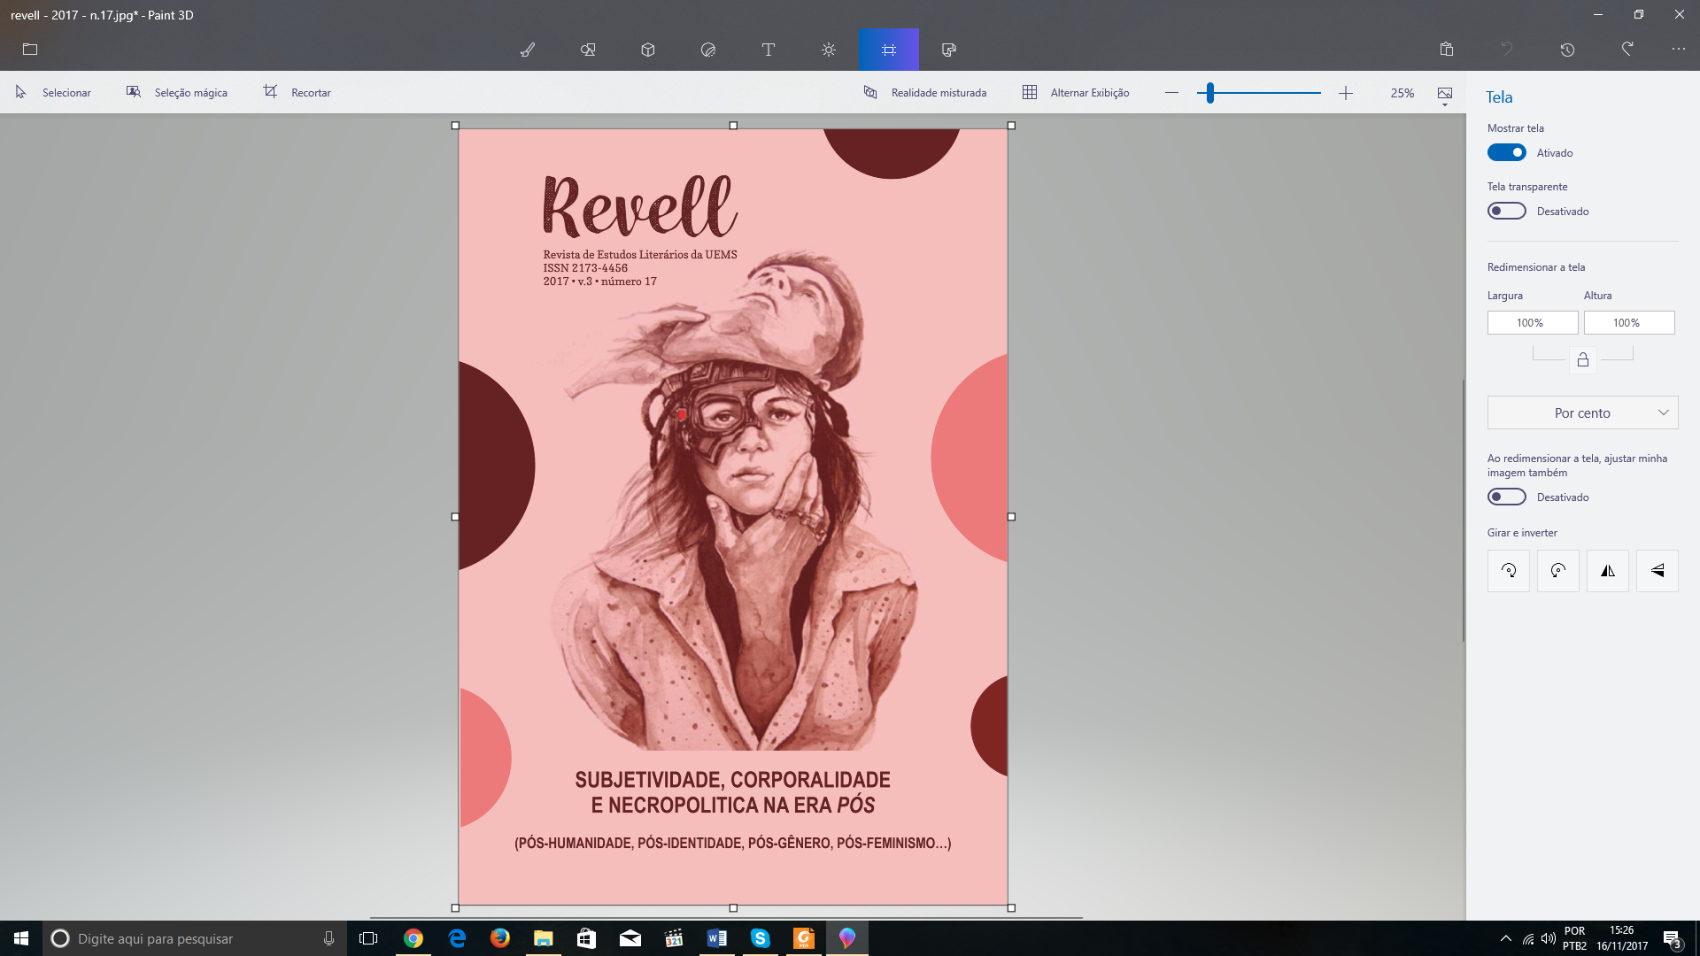Select the Brushes tool icon
This screenshot has width=1700, height=956.
528,50
